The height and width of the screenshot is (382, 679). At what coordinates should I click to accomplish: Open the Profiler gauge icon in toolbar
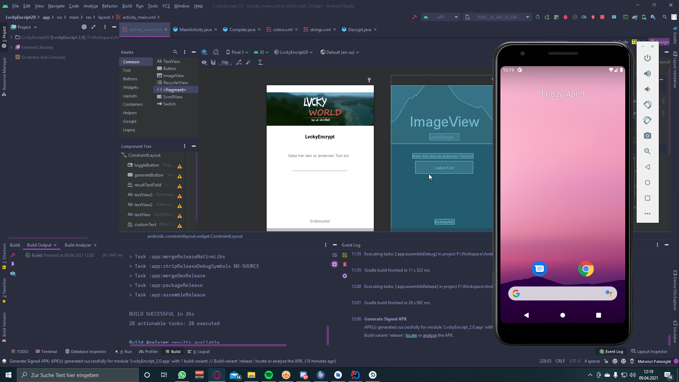pos(584,17)
